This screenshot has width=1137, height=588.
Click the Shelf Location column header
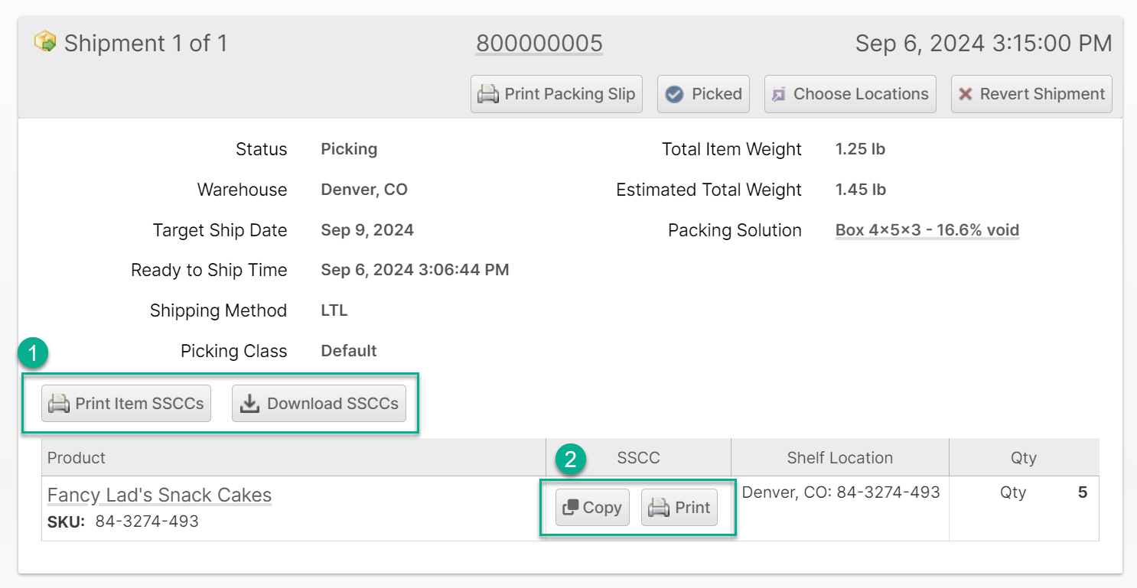[x=839, y=458]
